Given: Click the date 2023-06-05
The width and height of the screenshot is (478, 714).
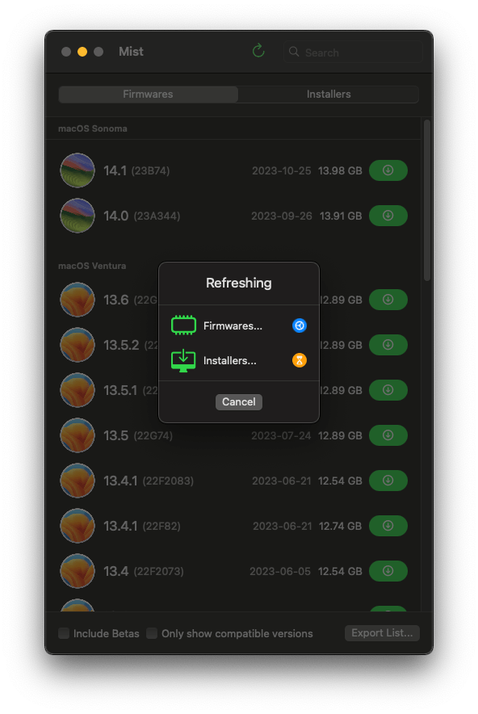Looking at the screenshot, I should (280, 572).
